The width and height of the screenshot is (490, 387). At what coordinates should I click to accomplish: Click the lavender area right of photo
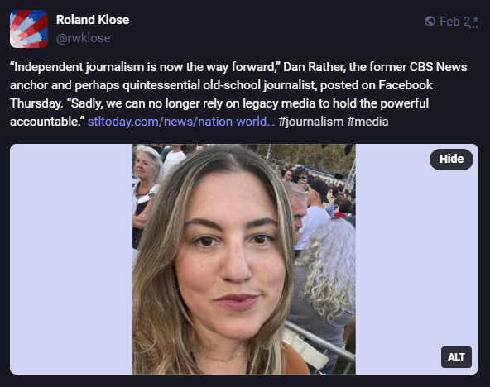pos(417,259)
